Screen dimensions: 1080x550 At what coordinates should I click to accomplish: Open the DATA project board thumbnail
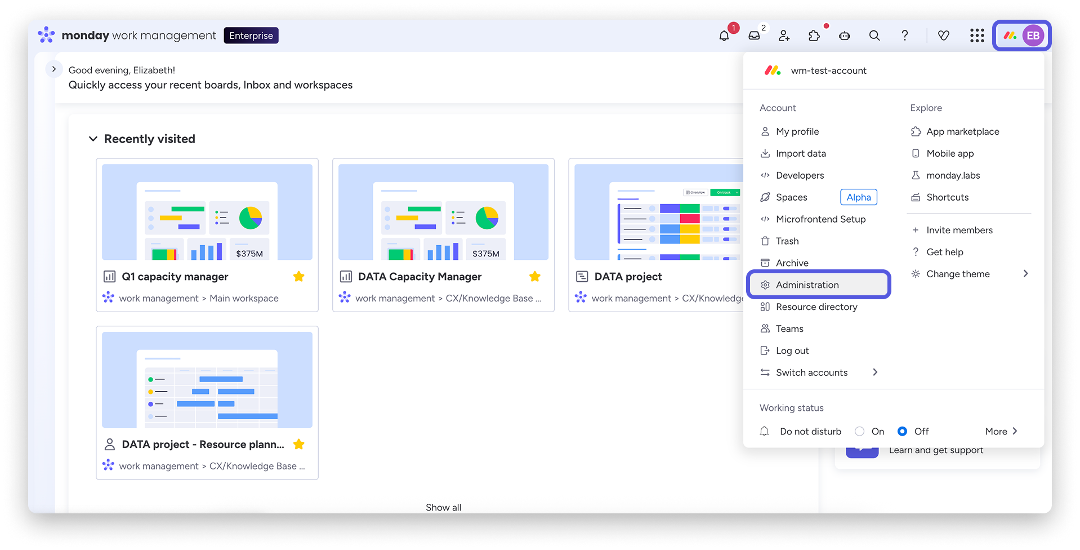659,212
